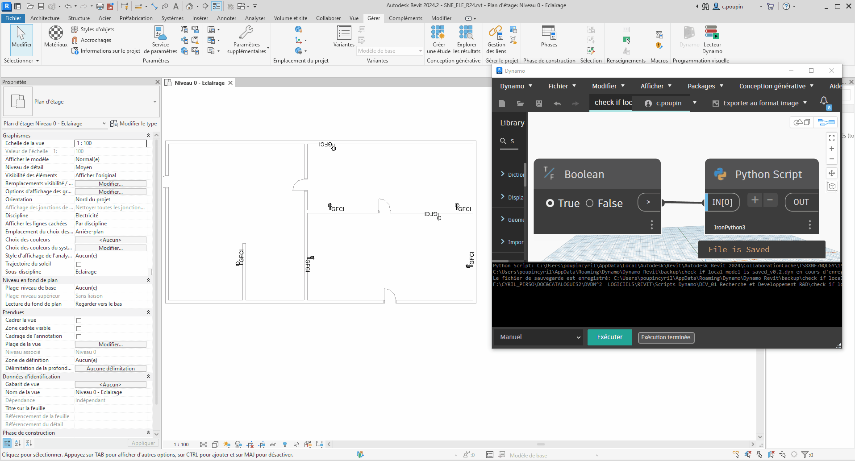Open Service de paramètres tool

pos(160,40)
